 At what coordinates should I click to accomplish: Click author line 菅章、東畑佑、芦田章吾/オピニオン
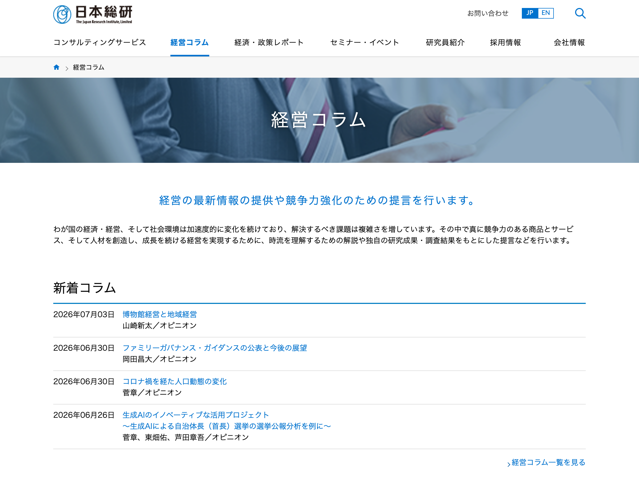click(x=186, y=437)
